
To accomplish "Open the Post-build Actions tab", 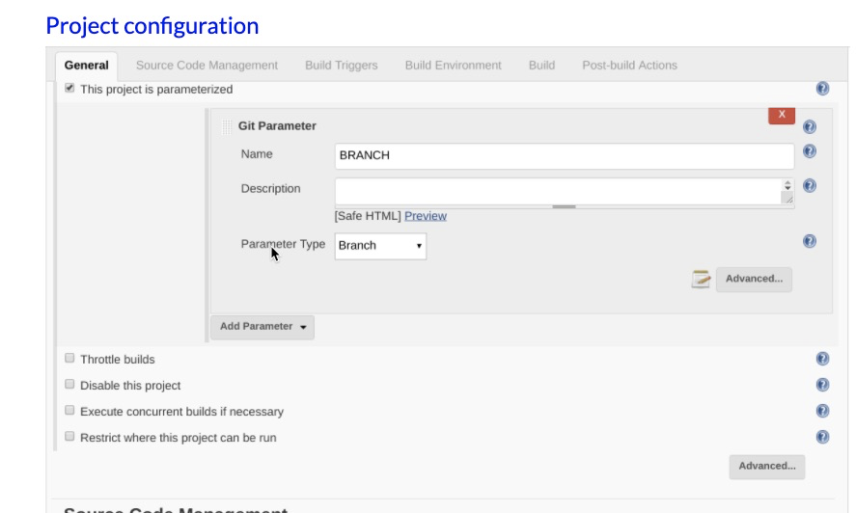I will tap(629, 66).
